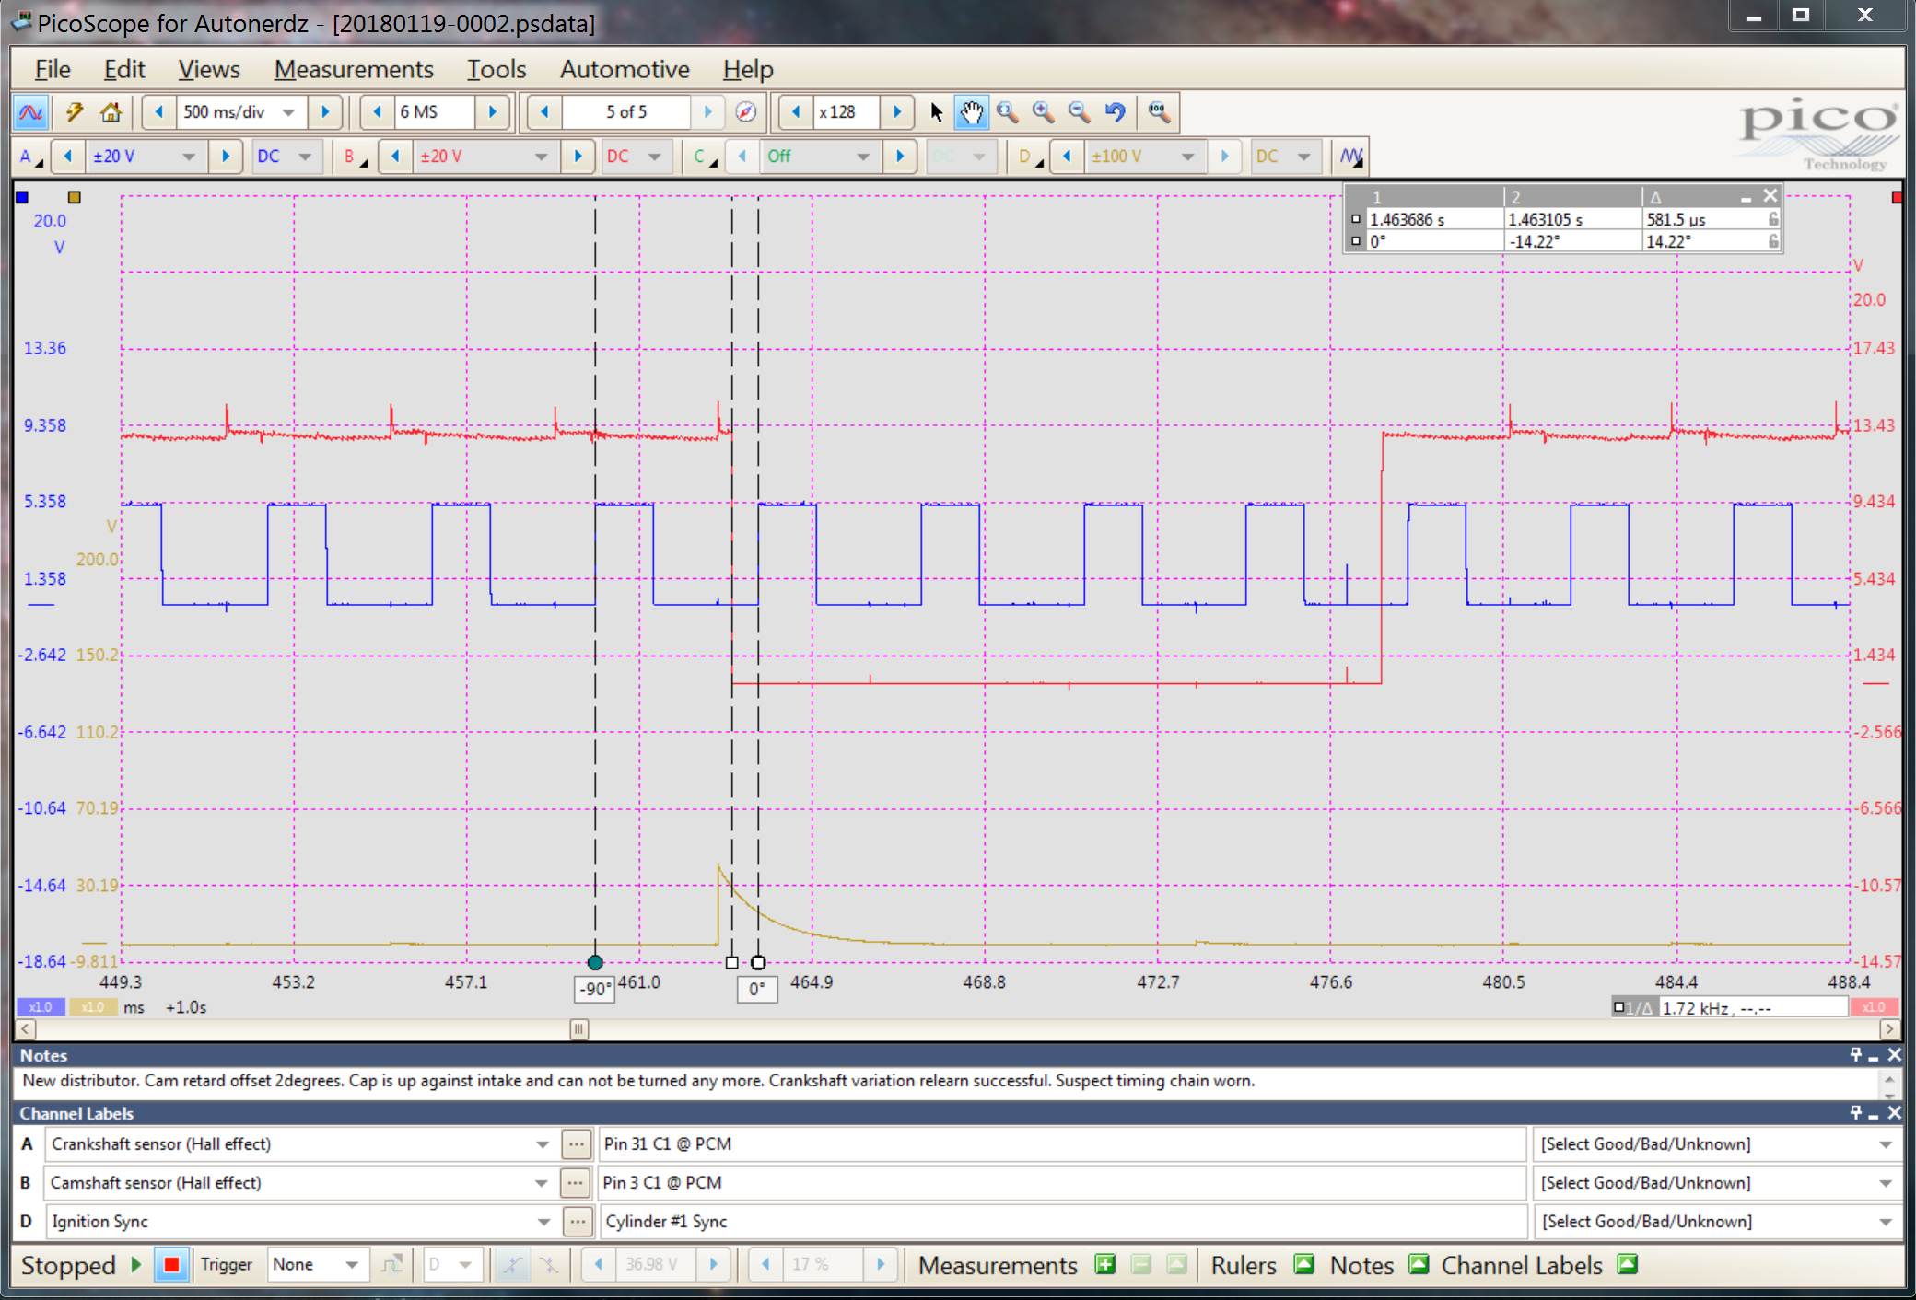Image resolution: width=1916 pixels, height=1300 pixels.
Task: Click blue Channel A ruler handle
Action: 22,196
